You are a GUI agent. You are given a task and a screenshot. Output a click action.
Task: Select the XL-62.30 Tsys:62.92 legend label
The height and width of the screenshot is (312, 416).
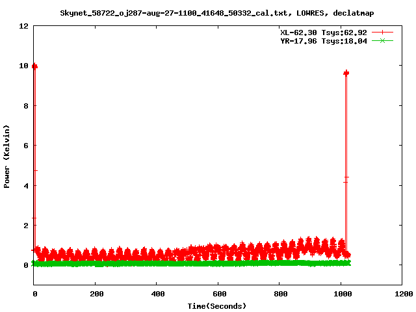[x=324, y=32]
